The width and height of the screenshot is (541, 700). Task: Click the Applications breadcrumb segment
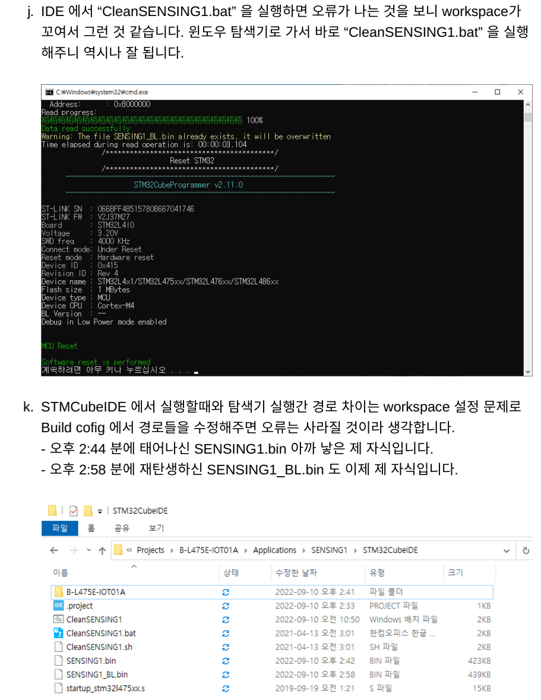coord(274,550)
